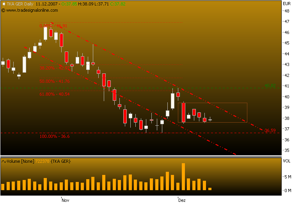Image resolution: width=300 pixels, height=203 pixels.
Task: Select the 100.00% - 36.6 Fibonacci label
Action: (55, 136)
